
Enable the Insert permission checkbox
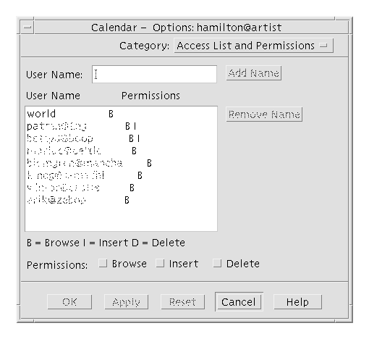[x=160, y=263]
